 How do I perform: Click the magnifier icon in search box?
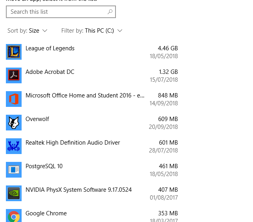(x=110, y=12)
